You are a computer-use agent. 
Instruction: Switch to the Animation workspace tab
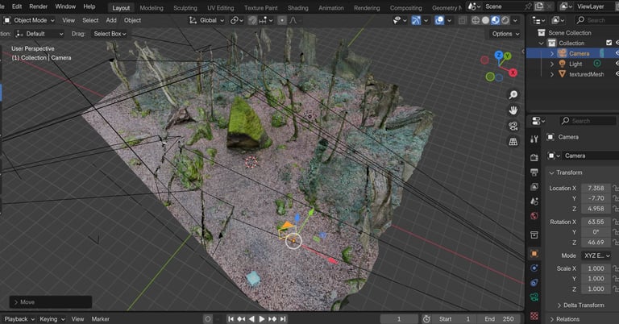(330, 8)
